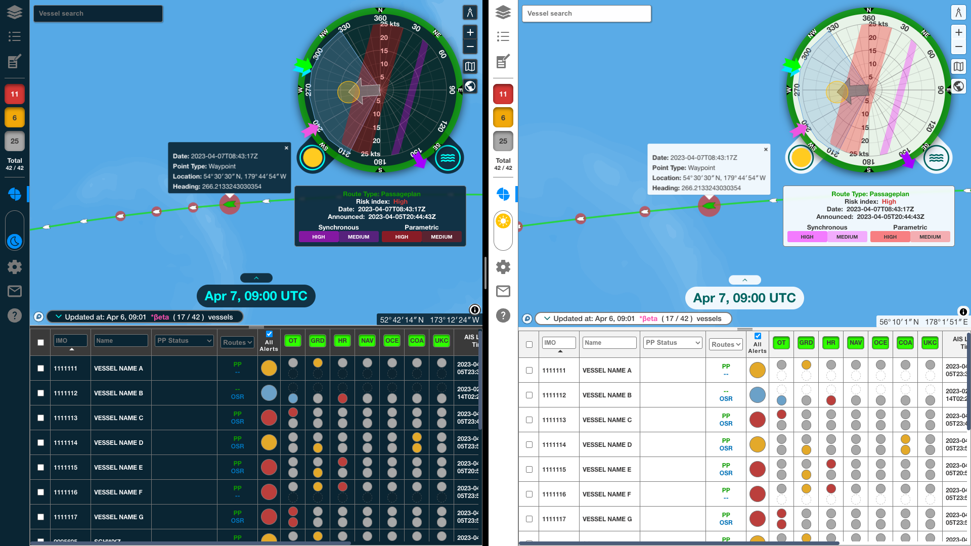The height and width of the screenshot is (546, 971).
Task: Click inside the Vessel search field
Action: [x=98, y=13]
